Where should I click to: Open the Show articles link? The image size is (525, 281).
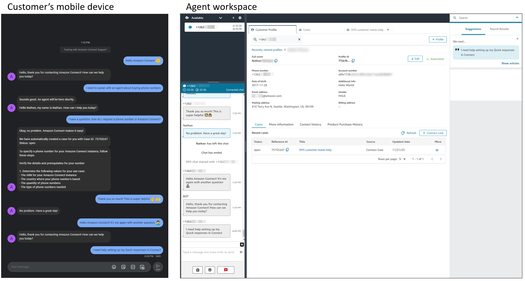pos(510,63)
